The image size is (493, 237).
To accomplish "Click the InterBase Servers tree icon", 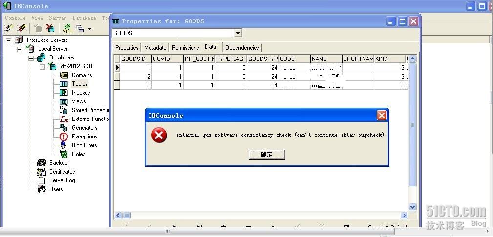I will coord(19,40).
